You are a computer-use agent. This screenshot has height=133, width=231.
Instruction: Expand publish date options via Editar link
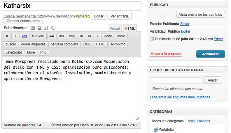(x=218, y=39)
